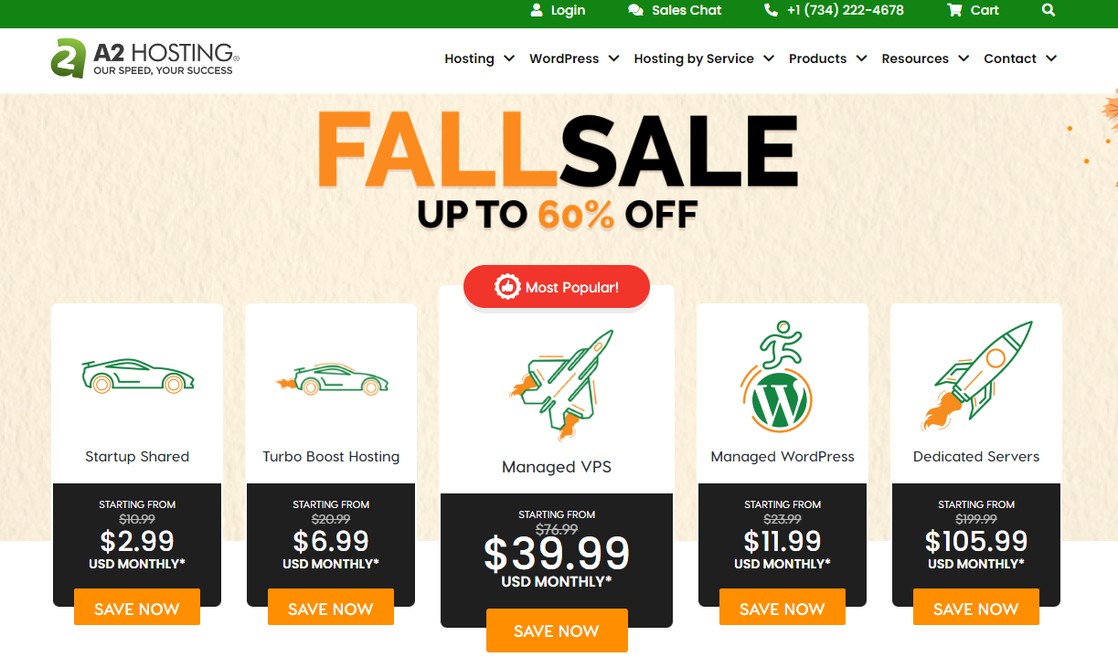Select the Turbo Boost Hosting car icon

click(330, 379)
